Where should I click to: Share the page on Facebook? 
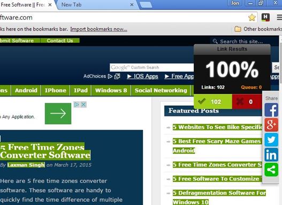click(271, 110)
